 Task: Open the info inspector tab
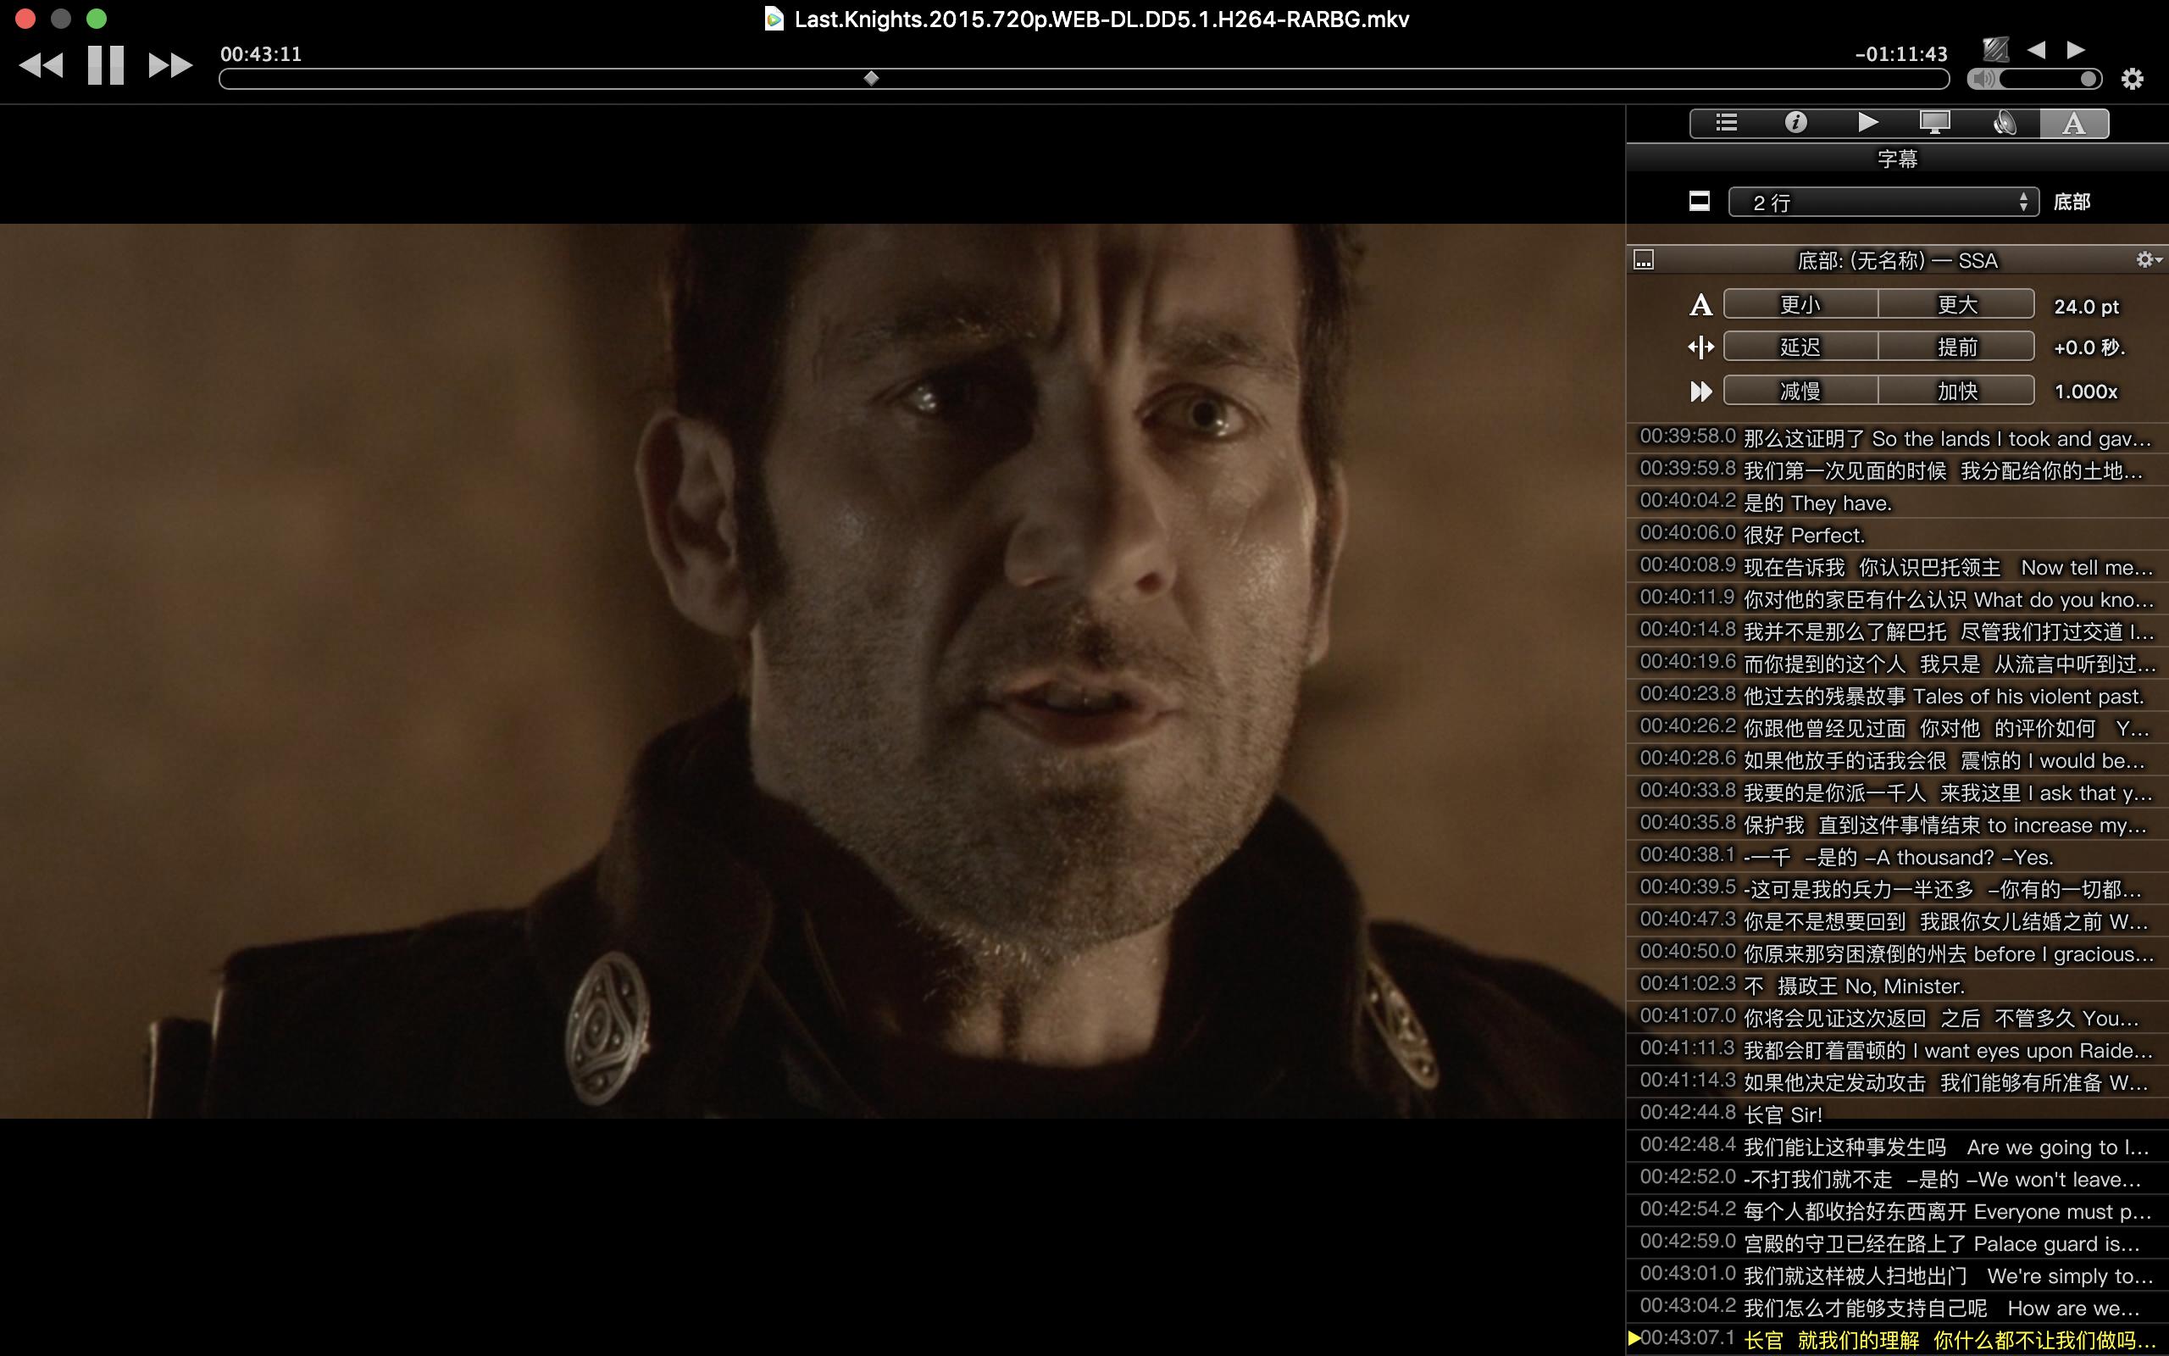pyautogui.click(x=1795, y=123)
